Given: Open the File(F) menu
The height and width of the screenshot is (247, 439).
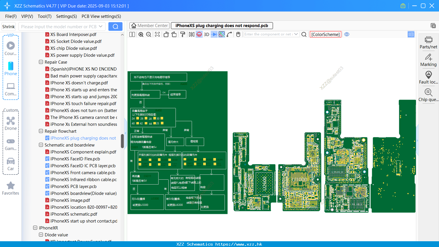Looking at the screenshot, I should click(x=11, y=16).
